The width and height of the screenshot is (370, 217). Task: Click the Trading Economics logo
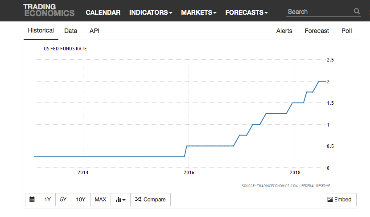49,10
